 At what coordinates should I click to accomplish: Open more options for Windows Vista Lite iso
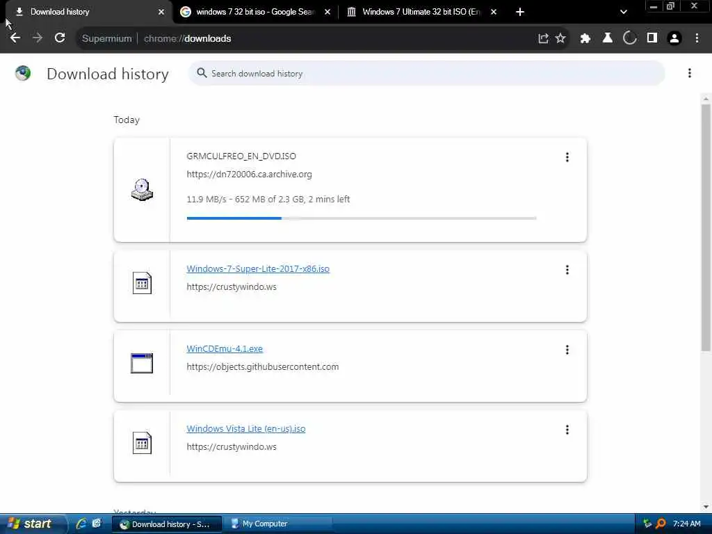(x=567, y=430)
